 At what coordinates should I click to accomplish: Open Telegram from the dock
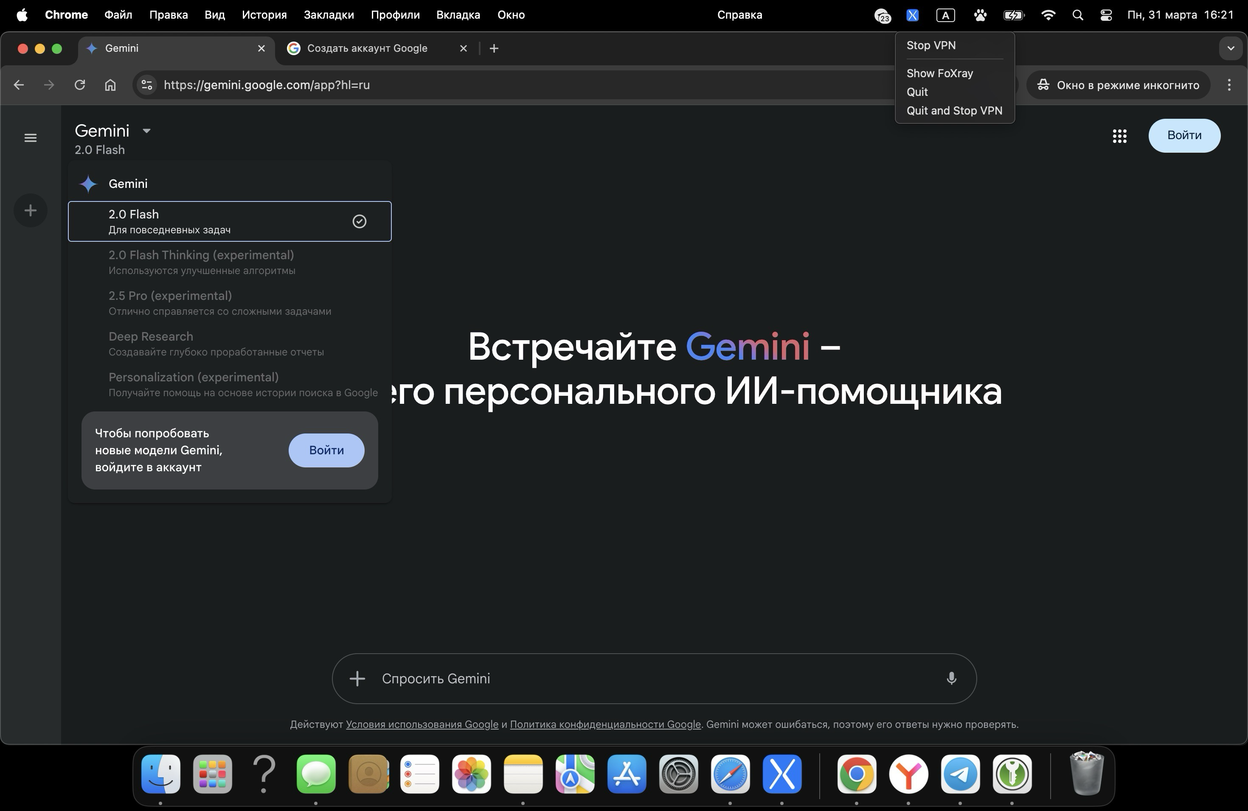tap(960, 774)
